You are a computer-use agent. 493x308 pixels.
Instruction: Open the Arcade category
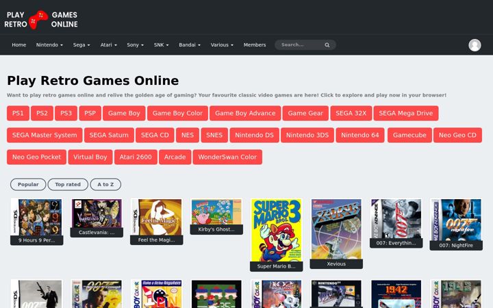pyautogui.click(x=175, y=157)
